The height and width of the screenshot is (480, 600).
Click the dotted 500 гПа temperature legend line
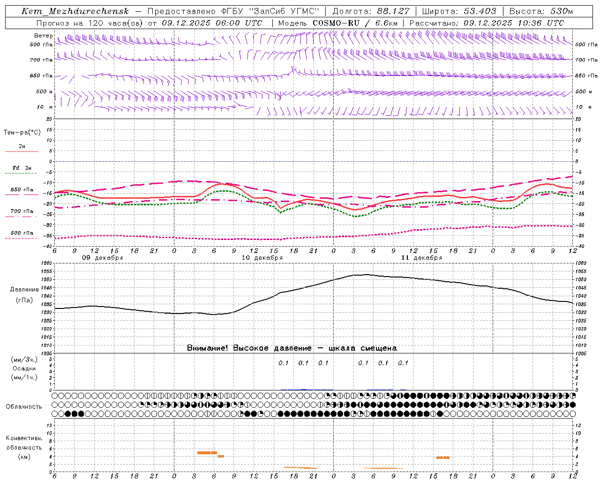(21, 239)
